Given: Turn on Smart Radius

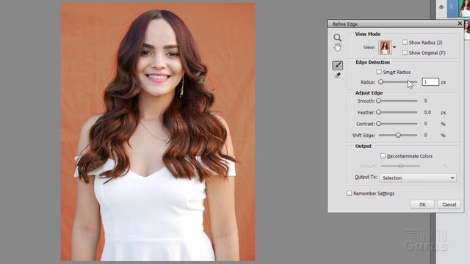Looking at the screenshot, I should point(379,72).
